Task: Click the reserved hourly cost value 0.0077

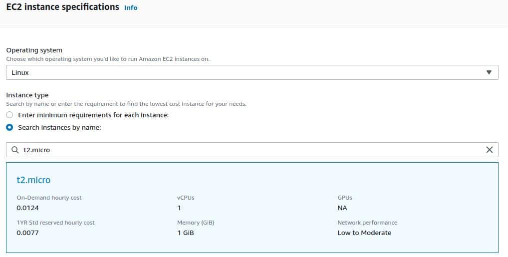Action: pyautogui.click(x=27, y=233)
